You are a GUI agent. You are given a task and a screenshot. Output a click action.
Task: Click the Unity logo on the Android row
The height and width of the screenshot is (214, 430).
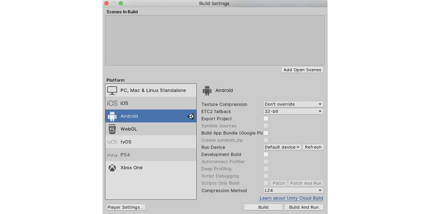pyautogui.click(x=191, y=116)
